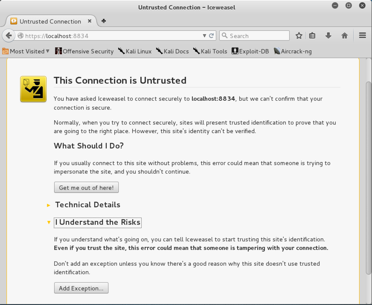Click the This Connection is Untrusted heading
This screenshot has width=372, height=305.
coord(120,80)
